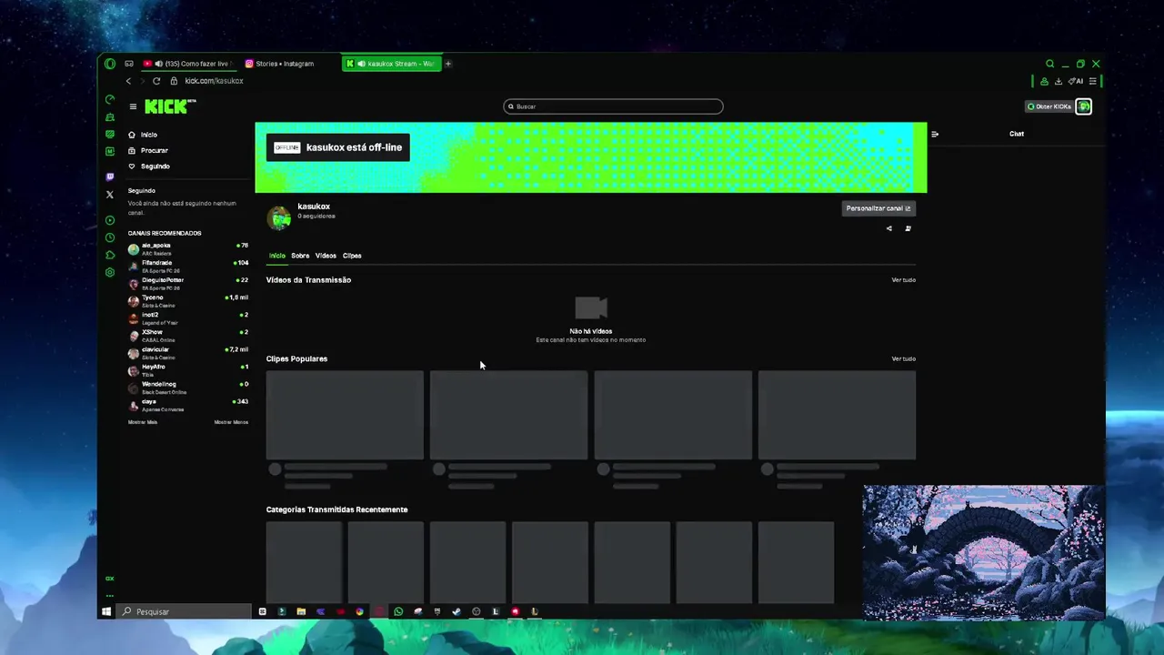The height and width of the screenshot is (655, 1164).
Task: Click the people icon beside share
Action: click(x=908, y=228)
